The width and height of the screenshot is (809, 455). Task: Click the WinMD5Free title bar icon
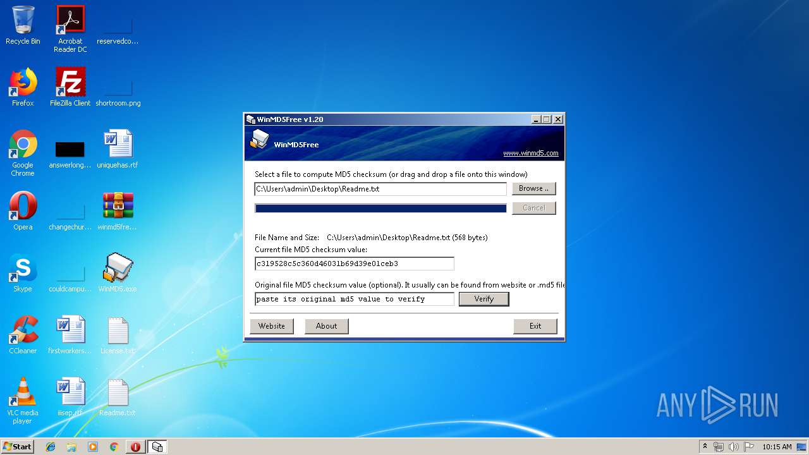[x=250, y=119]
